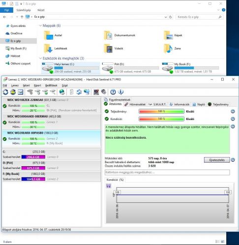Click the refresh icon in Explorer address bar

171,17
